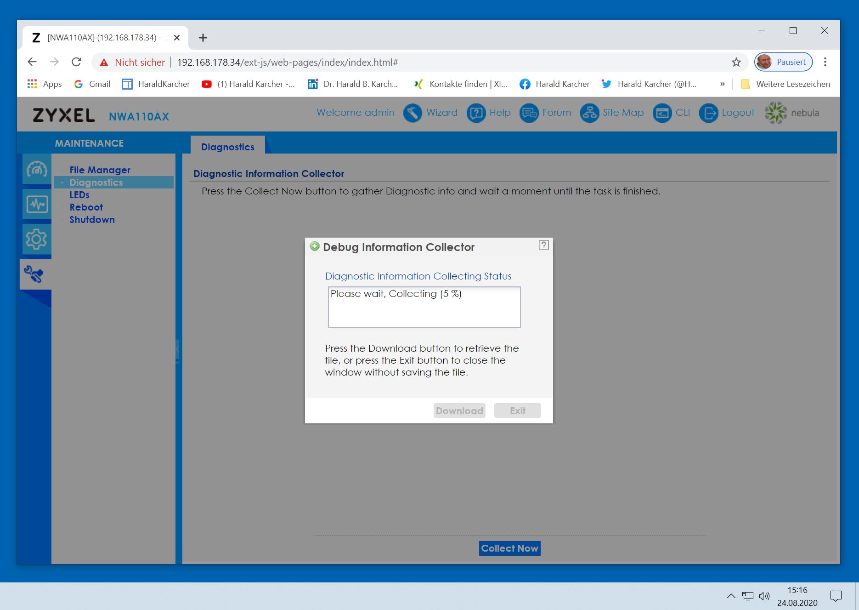Launch the Wizard icon in header
The image size is (859, 610).
tap(413, 113)
